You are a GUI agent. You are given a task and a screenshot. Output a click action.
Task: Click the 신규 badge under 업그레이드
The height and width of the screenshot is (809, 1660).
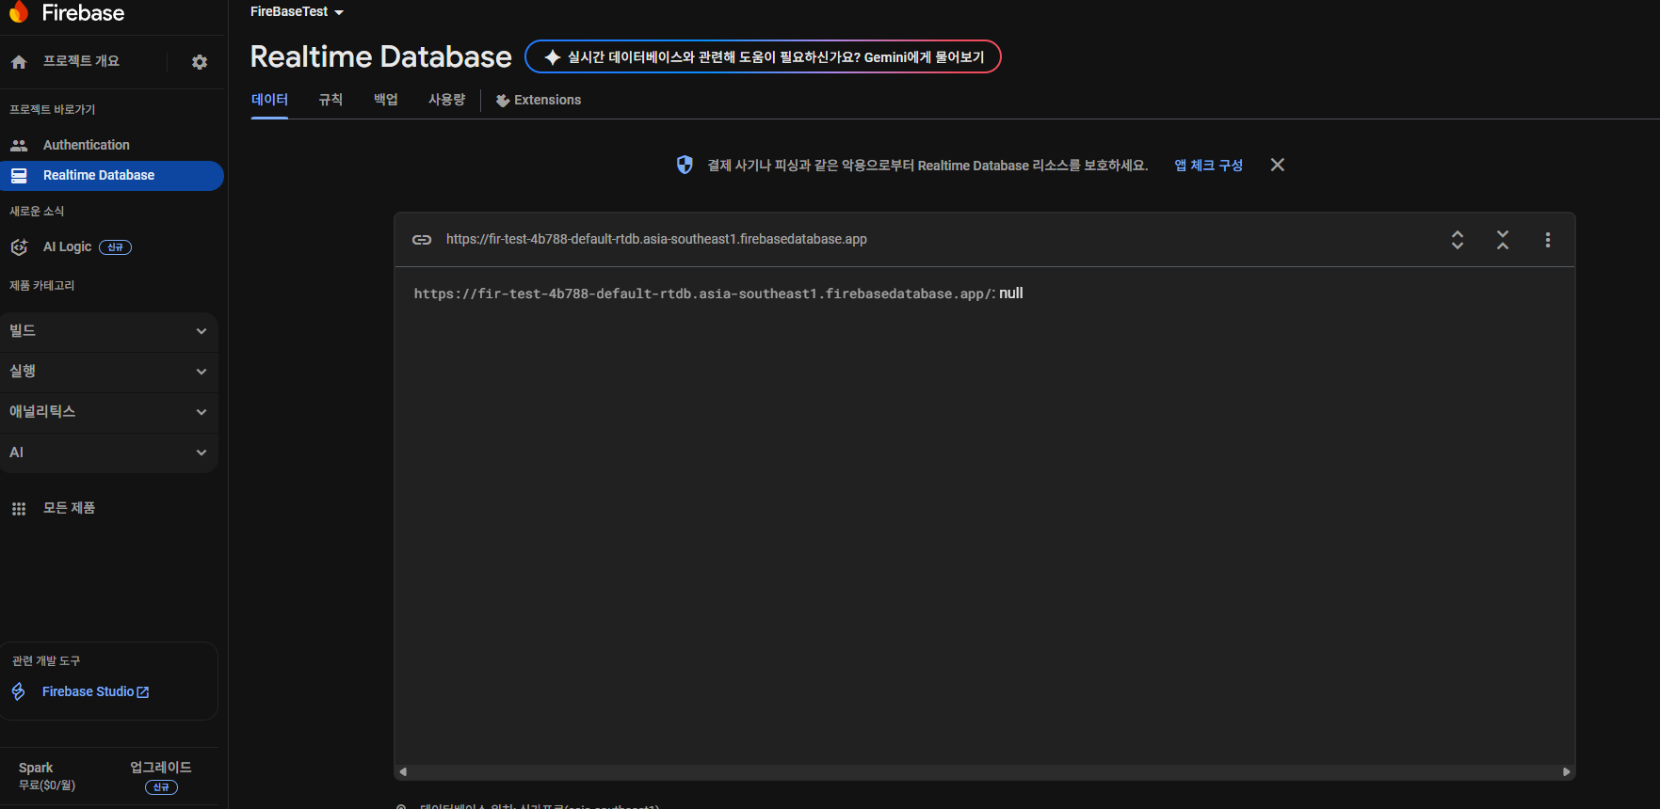tap(161, 787)
